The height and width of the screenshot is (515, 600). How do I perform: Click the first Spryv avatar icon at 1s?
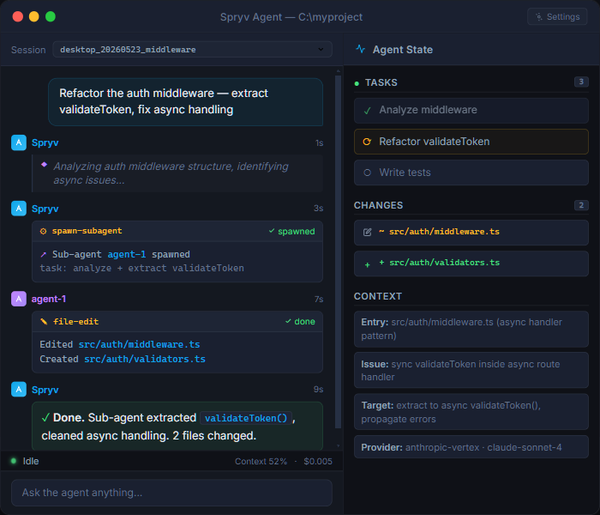tap(19, 142)
